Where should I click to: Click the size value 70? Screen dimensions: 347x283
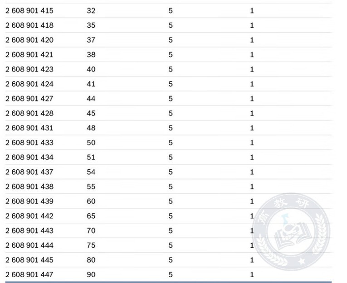pos(91,230)
